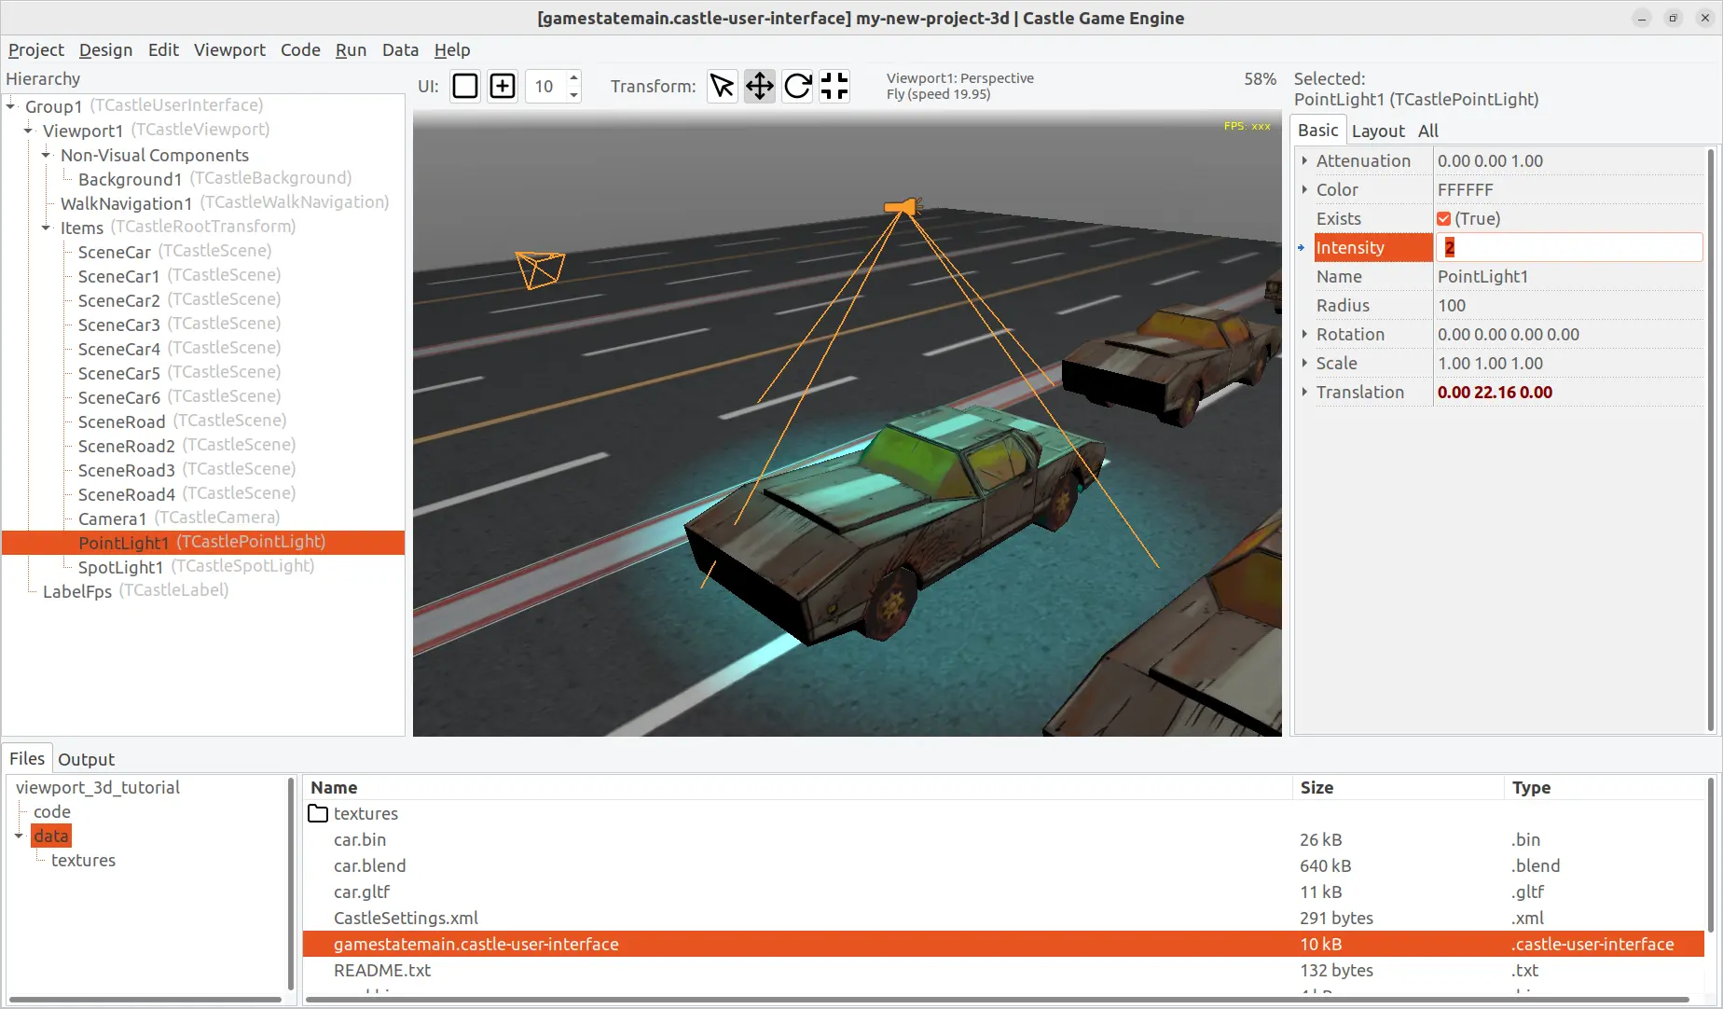Select the interact/select transform tool

click(722, 86)
